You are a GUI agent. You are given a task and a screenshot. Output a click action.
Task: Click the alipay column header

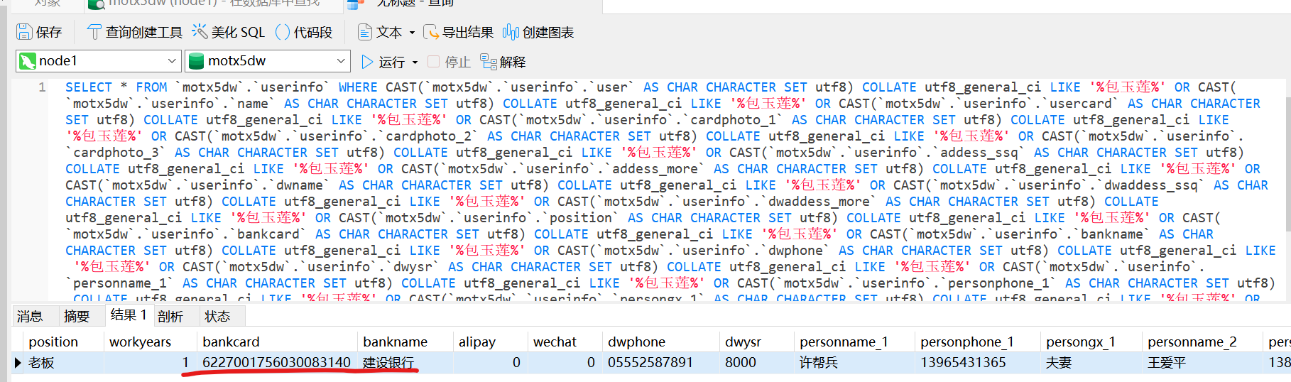tap(490, 342)
